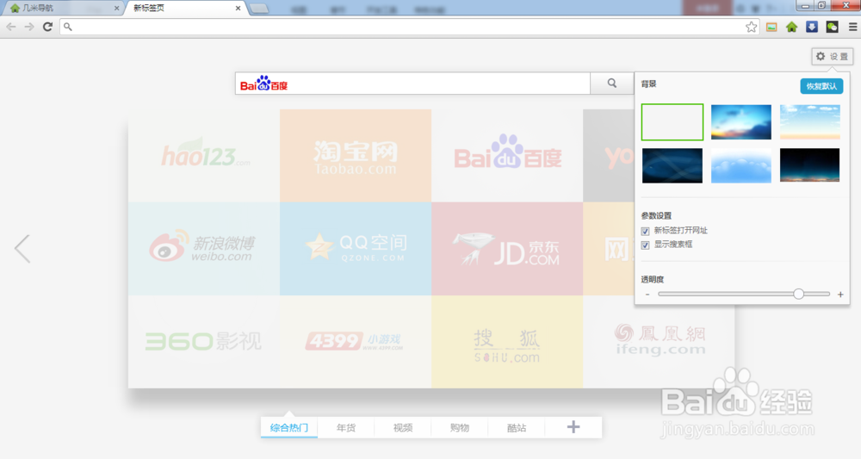This screenshot has width=861, height=459.
Task: Click the previous page left chevron arrow
Action: 22,249
